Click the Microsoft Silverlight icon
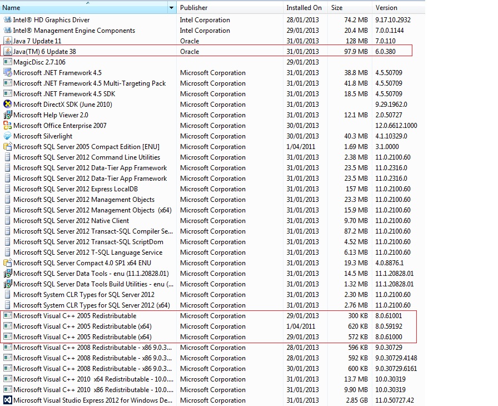 point(8,136)
